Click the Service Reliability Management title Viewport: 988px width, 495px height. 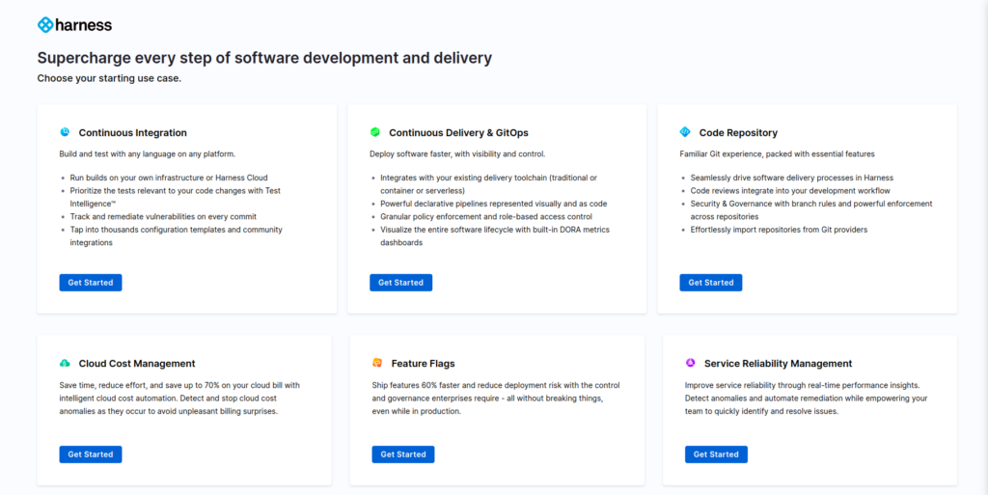coord(778,364)
